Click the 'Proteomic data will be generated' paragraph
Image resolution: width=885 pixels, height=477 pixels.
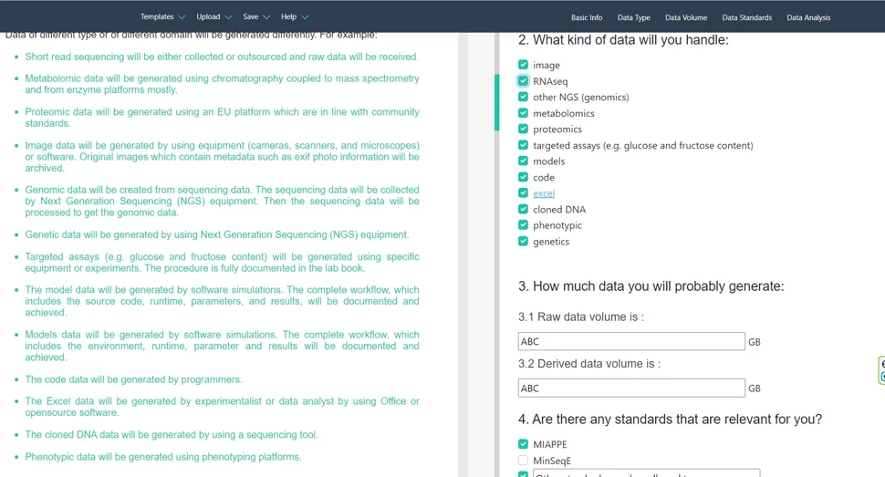coord(222,118)
